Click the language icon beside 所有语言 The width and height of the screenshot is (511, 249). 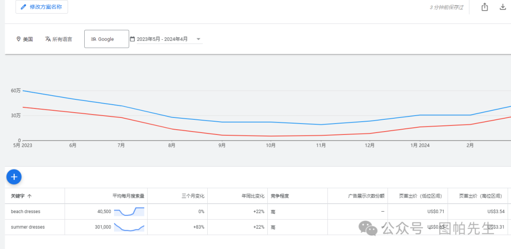pos(48,39)
